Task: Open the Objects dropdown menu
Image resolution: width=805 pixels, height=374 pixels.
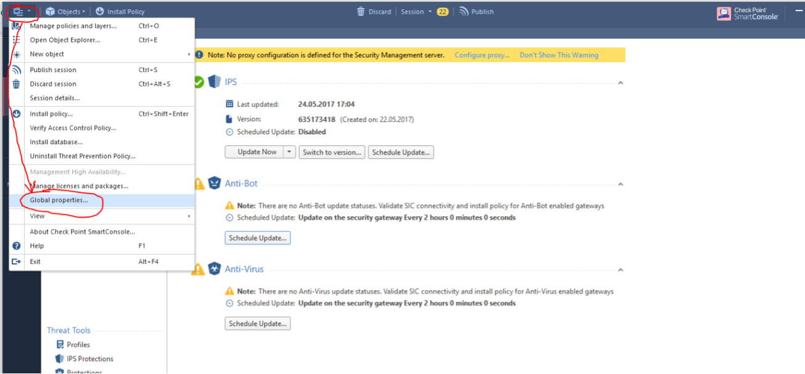Action: click(x=65, y=12)
